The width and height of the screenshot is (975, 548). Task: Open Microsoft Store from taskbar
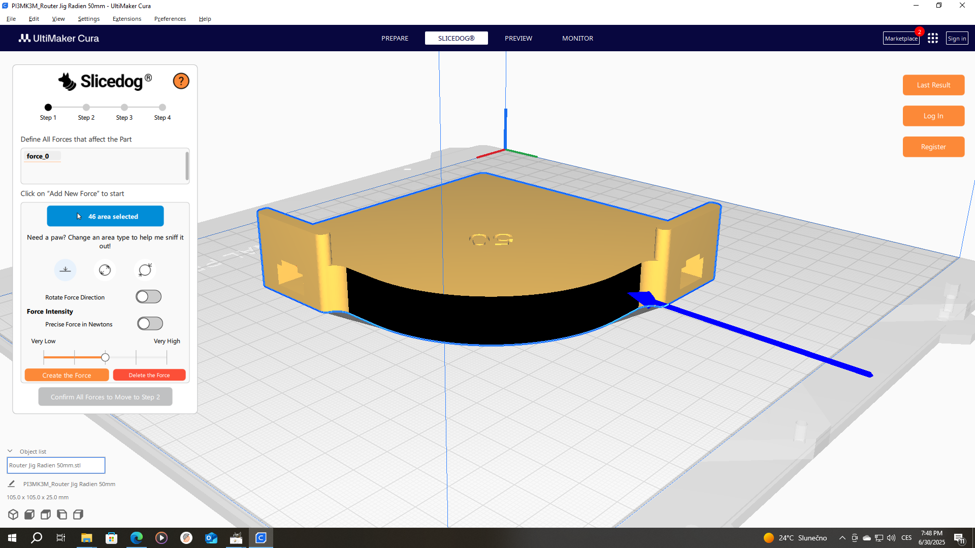[111, 538]
